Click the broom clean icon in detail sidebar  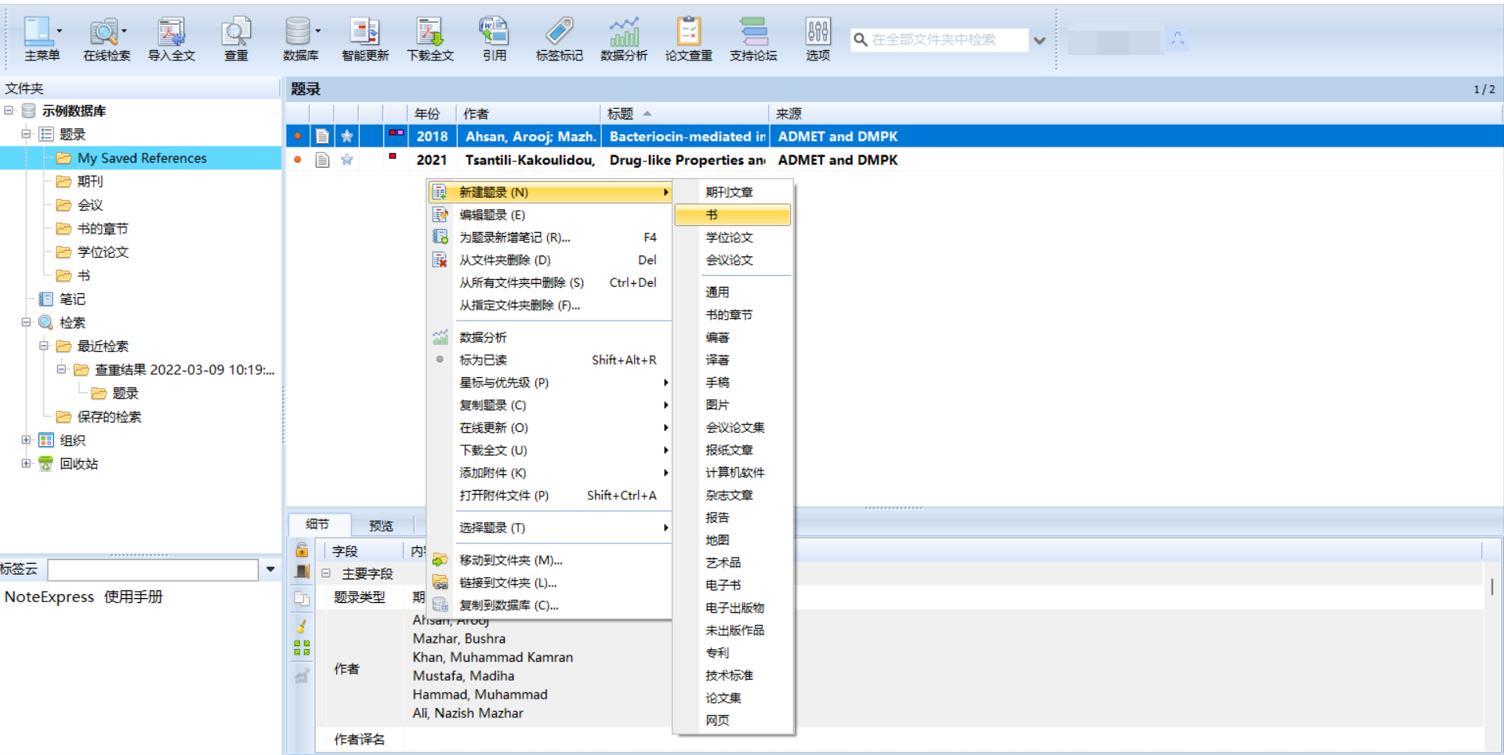click(302, 626)
